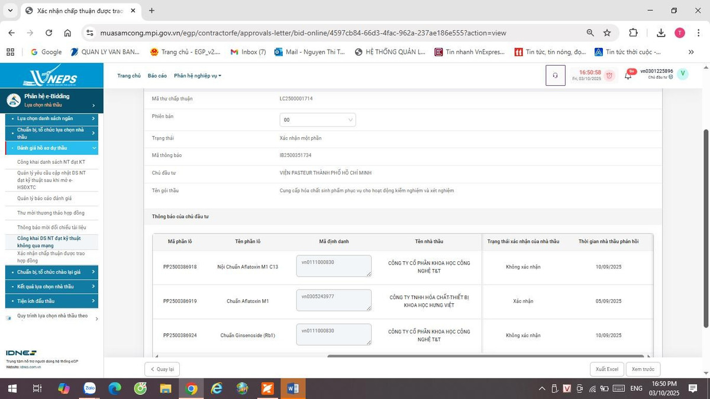Click the refresh session icon beside the clock
Viewport: 710px width, 399px height.
555,76
